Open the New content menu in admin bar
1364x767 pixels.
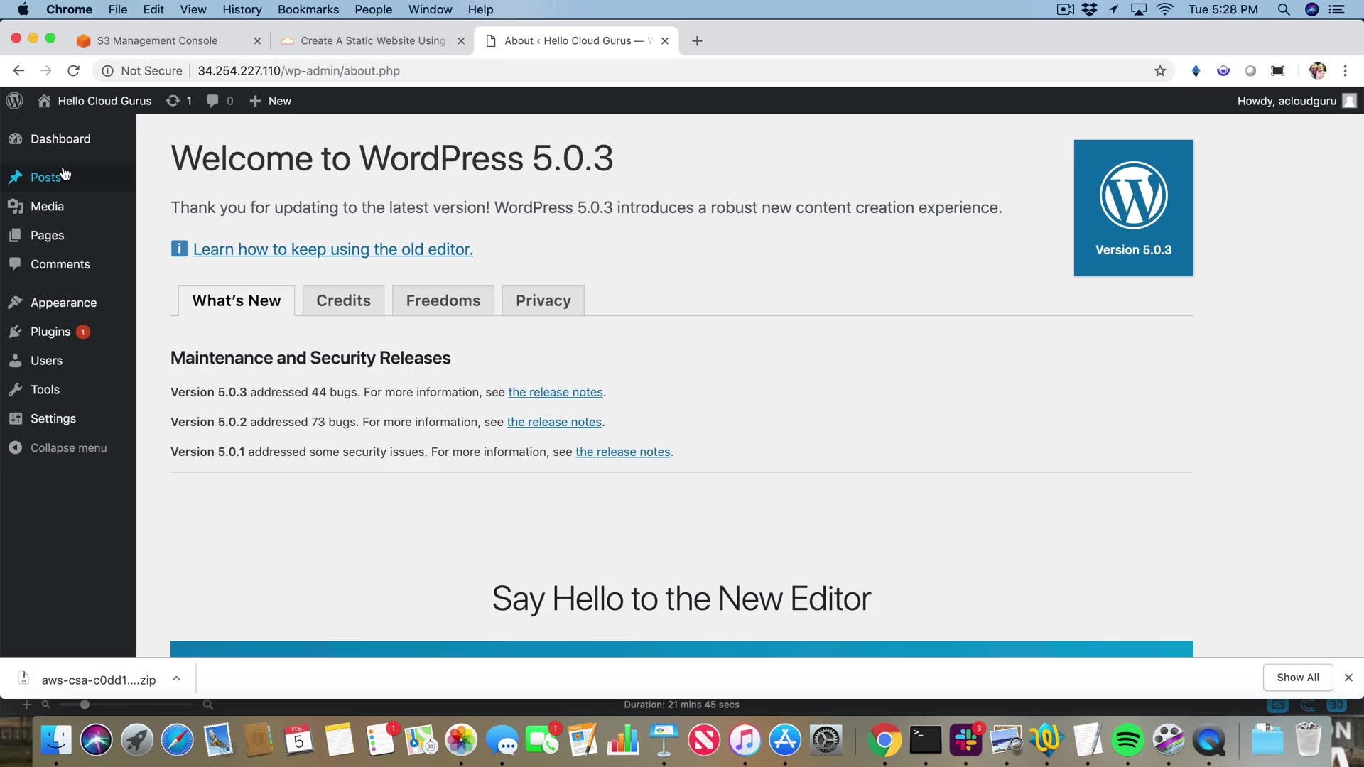[271, 101]
